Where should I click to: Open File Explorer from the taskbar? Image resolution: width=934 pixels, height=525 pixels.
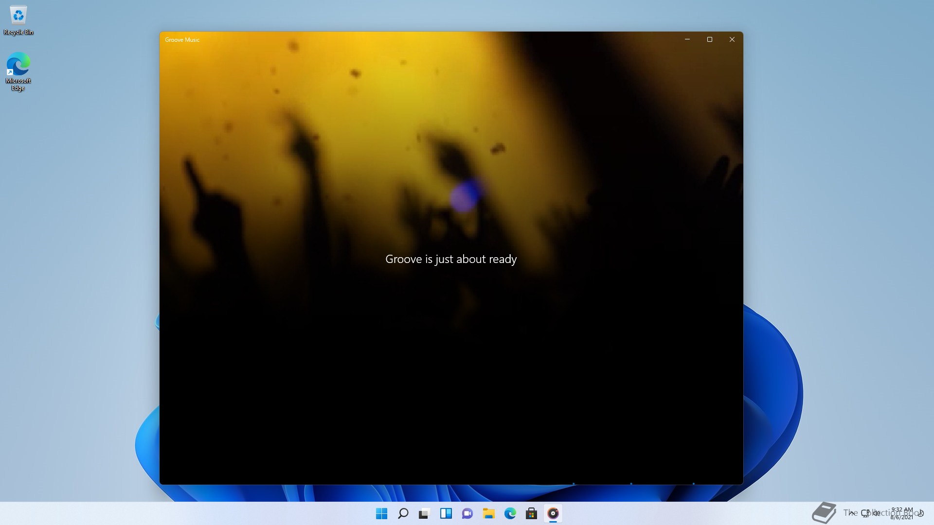click(489, 513)
